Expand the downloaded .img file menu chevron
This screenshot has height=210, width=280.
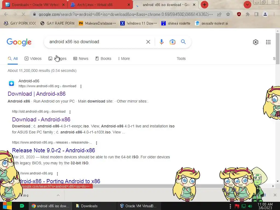(58, 195)
